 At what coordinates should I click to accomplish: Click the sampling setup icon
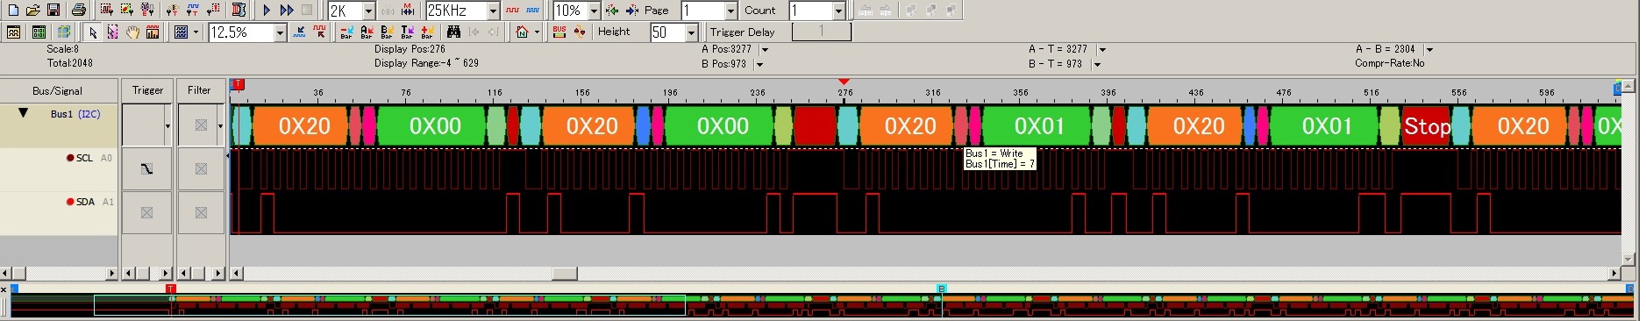(106, 10)
